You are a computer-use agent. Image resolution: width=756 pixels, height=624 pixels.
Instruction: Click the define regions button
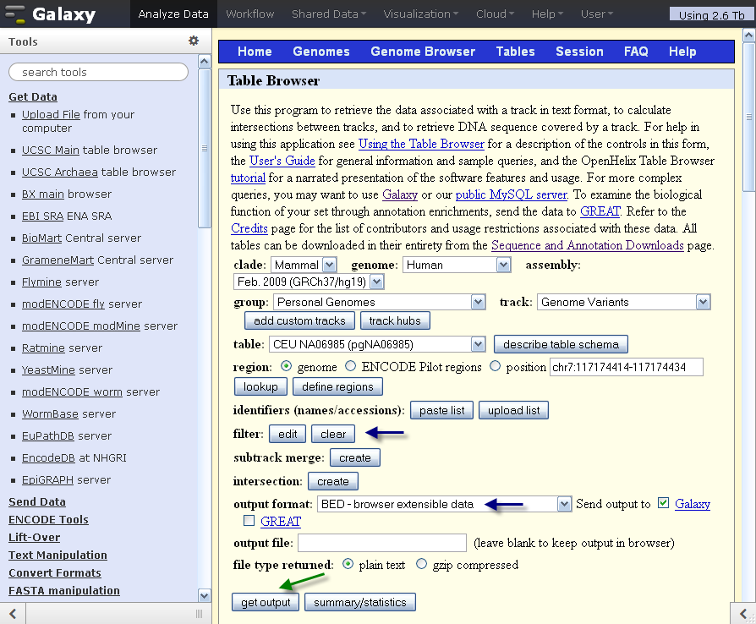tap(337, 386)
